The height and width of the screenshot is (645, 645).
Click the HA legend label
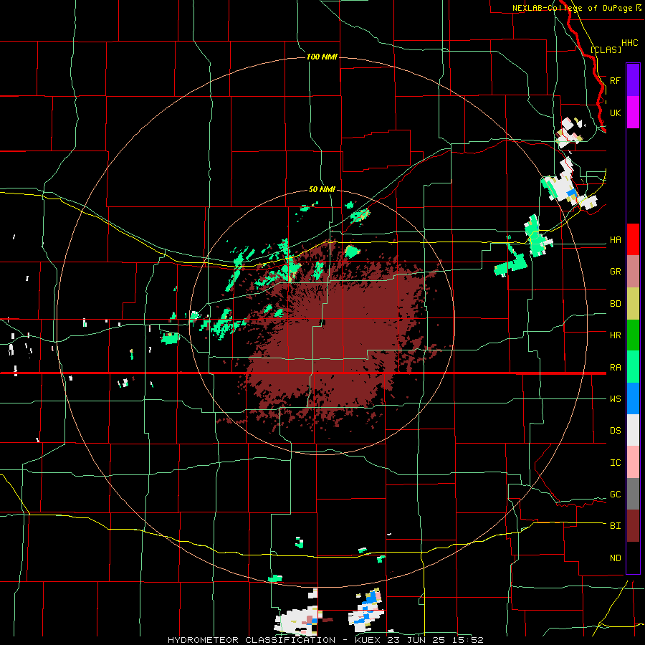pos(615,239)
